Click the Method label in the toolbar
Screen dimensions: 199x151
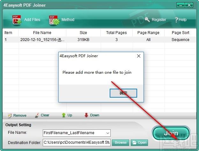68,20
